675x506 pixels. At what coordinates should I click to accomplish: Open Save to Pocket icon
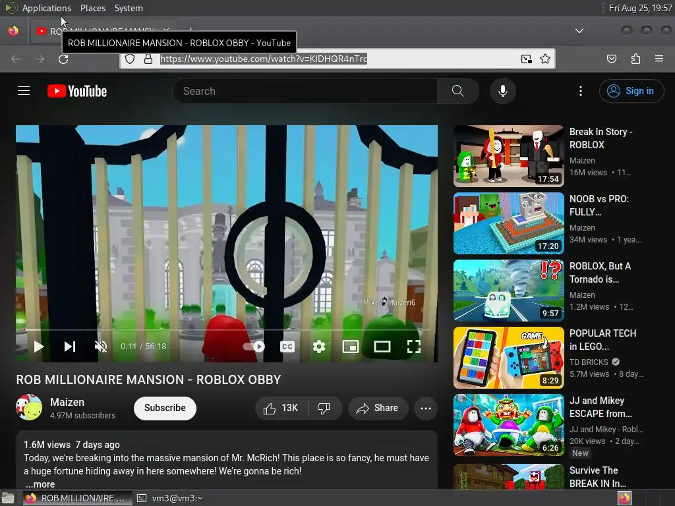click(612, 59)
